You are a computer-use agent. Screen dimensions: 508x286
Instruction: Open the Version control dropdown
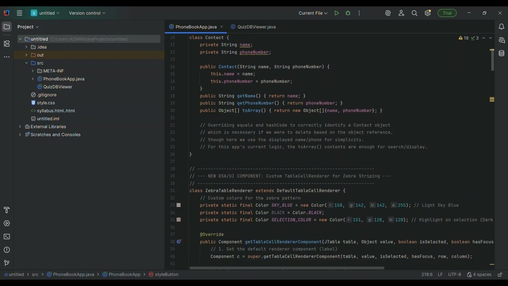[x=87, y=13]
